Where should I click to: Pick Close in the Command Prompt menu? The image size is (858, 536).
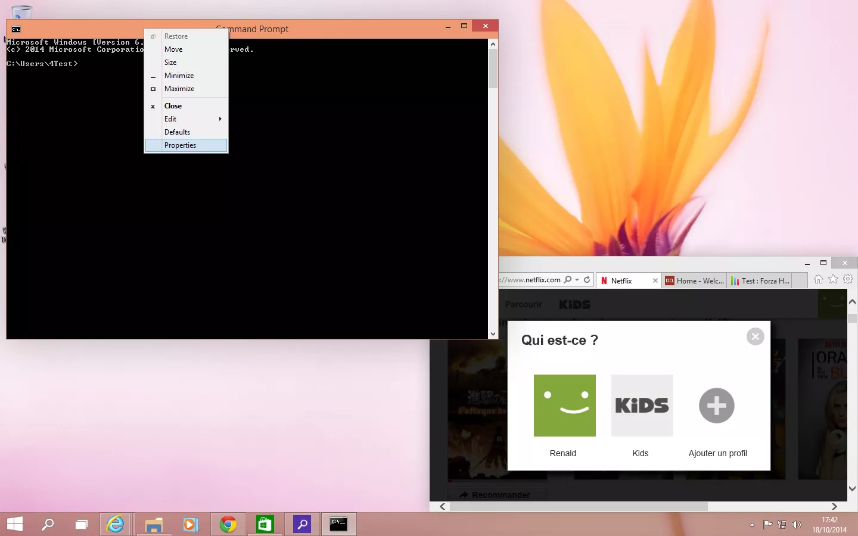pyautogui.click(x=186, y=106)
